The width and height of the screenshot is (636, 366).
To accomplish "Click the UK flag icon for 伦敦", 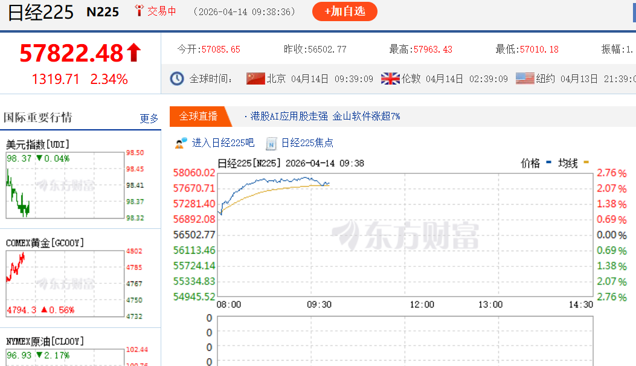I will pos(390,79).
